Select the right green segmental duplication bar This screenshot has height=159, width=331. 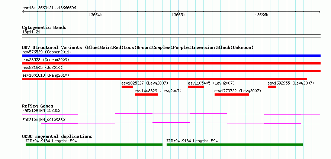tap(235, 145)
